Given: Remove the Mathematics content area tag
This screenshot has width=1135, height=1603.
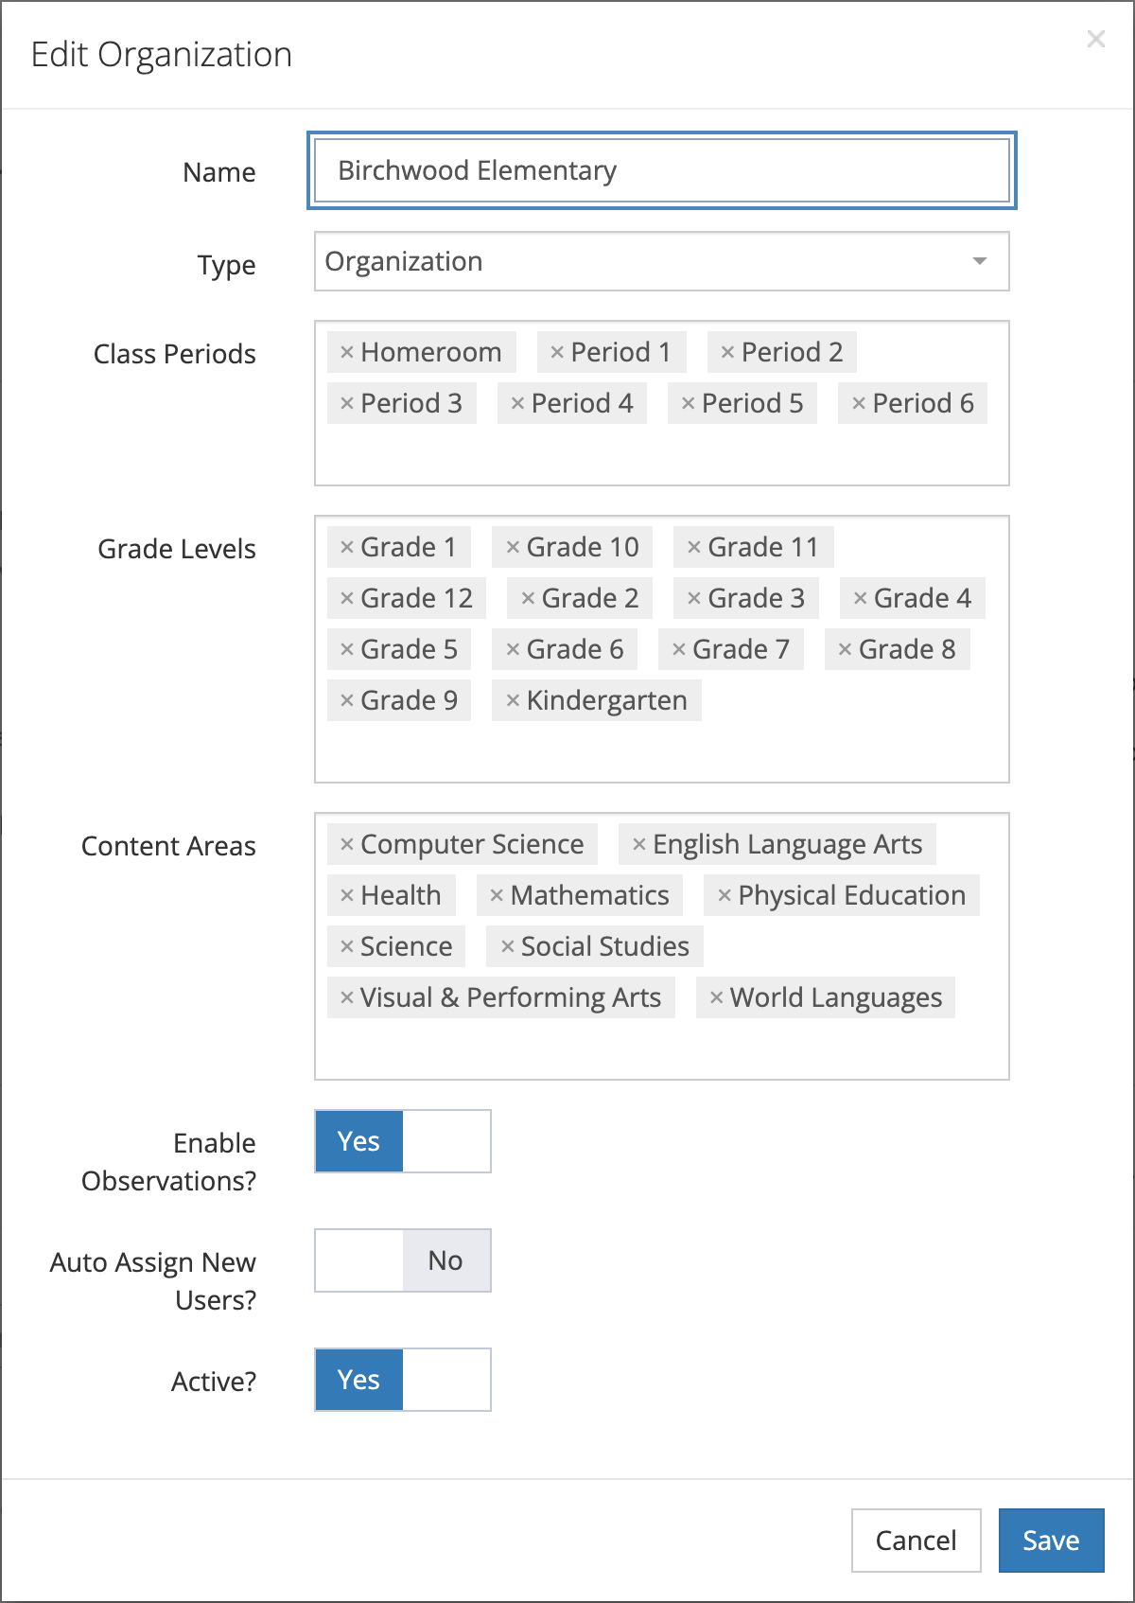Looking at the screenshot, I should (497, 896).
